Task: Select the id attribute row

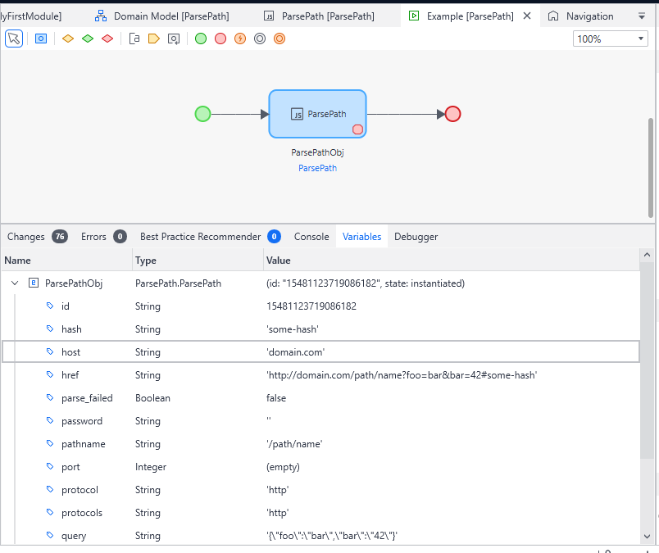Action: point(320,306)
